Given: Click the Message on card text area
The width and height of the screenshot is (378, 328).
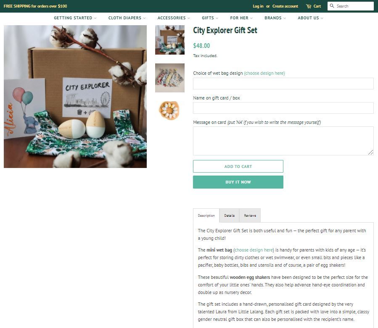Looking at the screenshot, I should 283,141.
